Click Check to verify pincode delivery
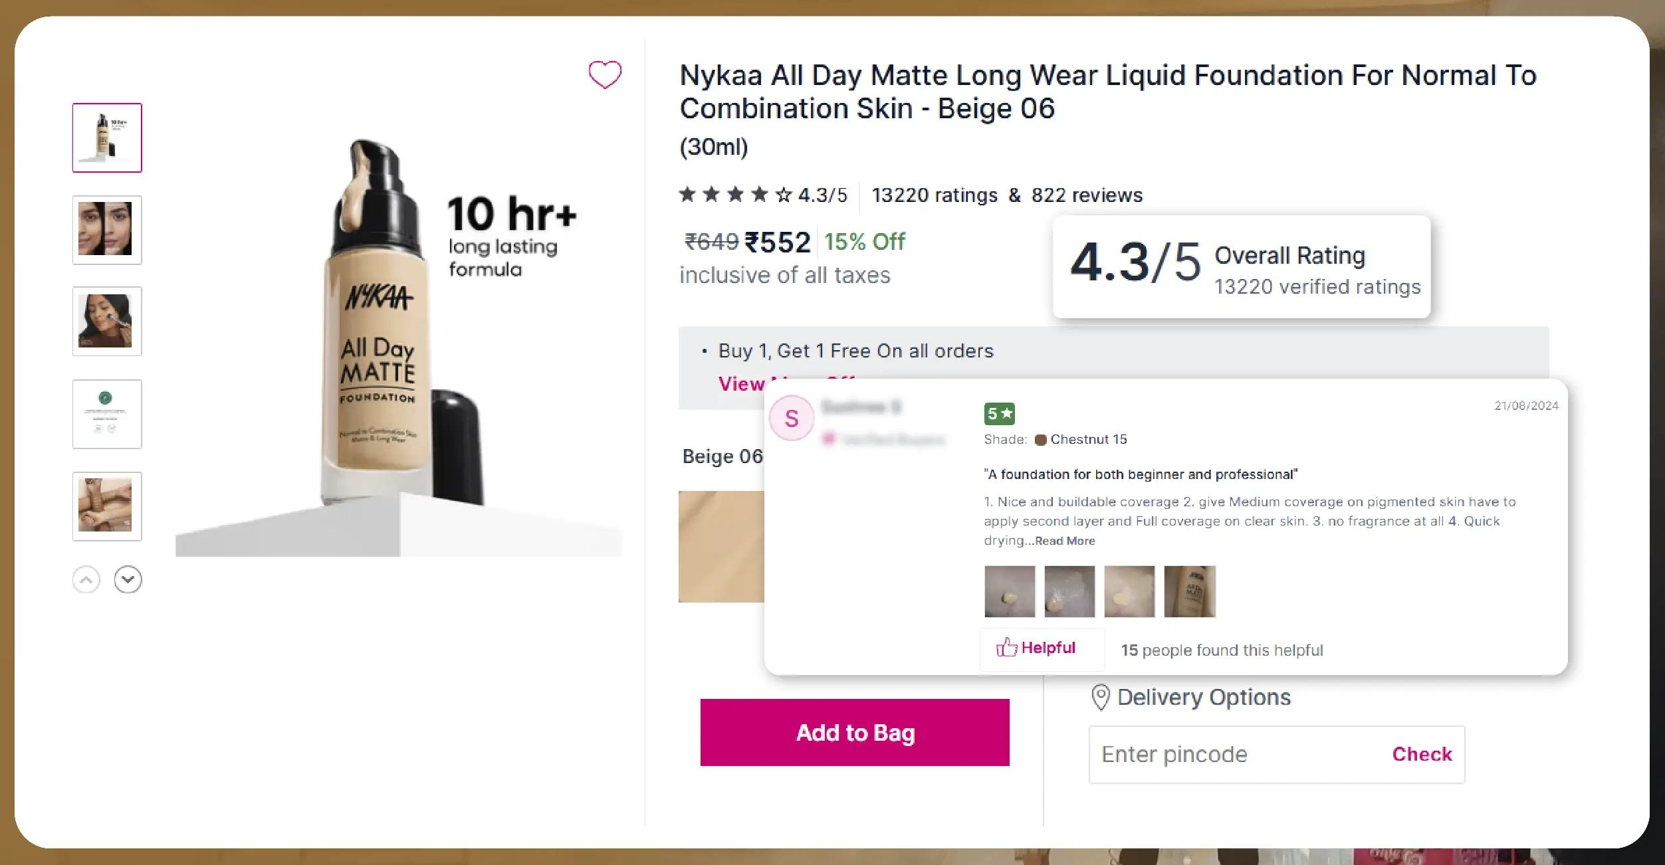Viewport: 1665px width, 865px height. click(x=1421, y=754)
